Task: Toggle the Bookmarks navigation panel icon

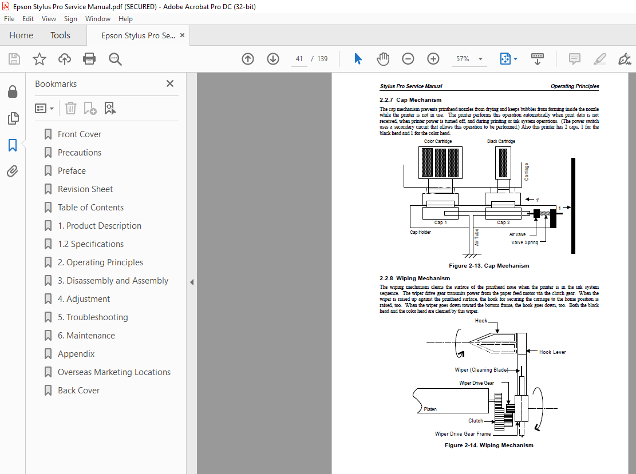Action: coord(13,145)
